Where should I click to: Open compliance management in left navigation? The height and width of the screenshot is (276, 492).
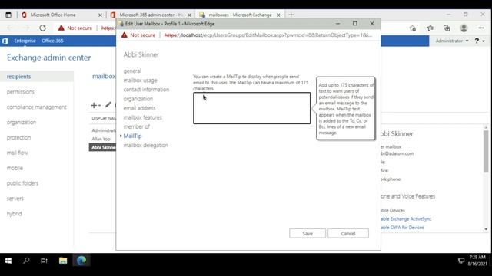(36, 107)
